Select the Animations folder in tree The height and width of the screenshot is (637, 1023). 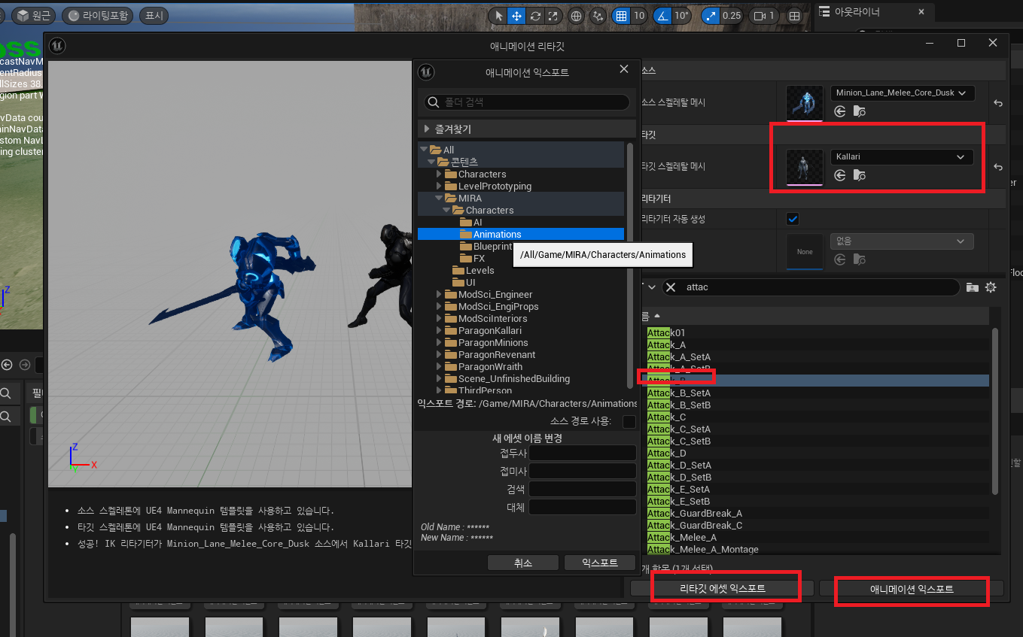(521, 234)
